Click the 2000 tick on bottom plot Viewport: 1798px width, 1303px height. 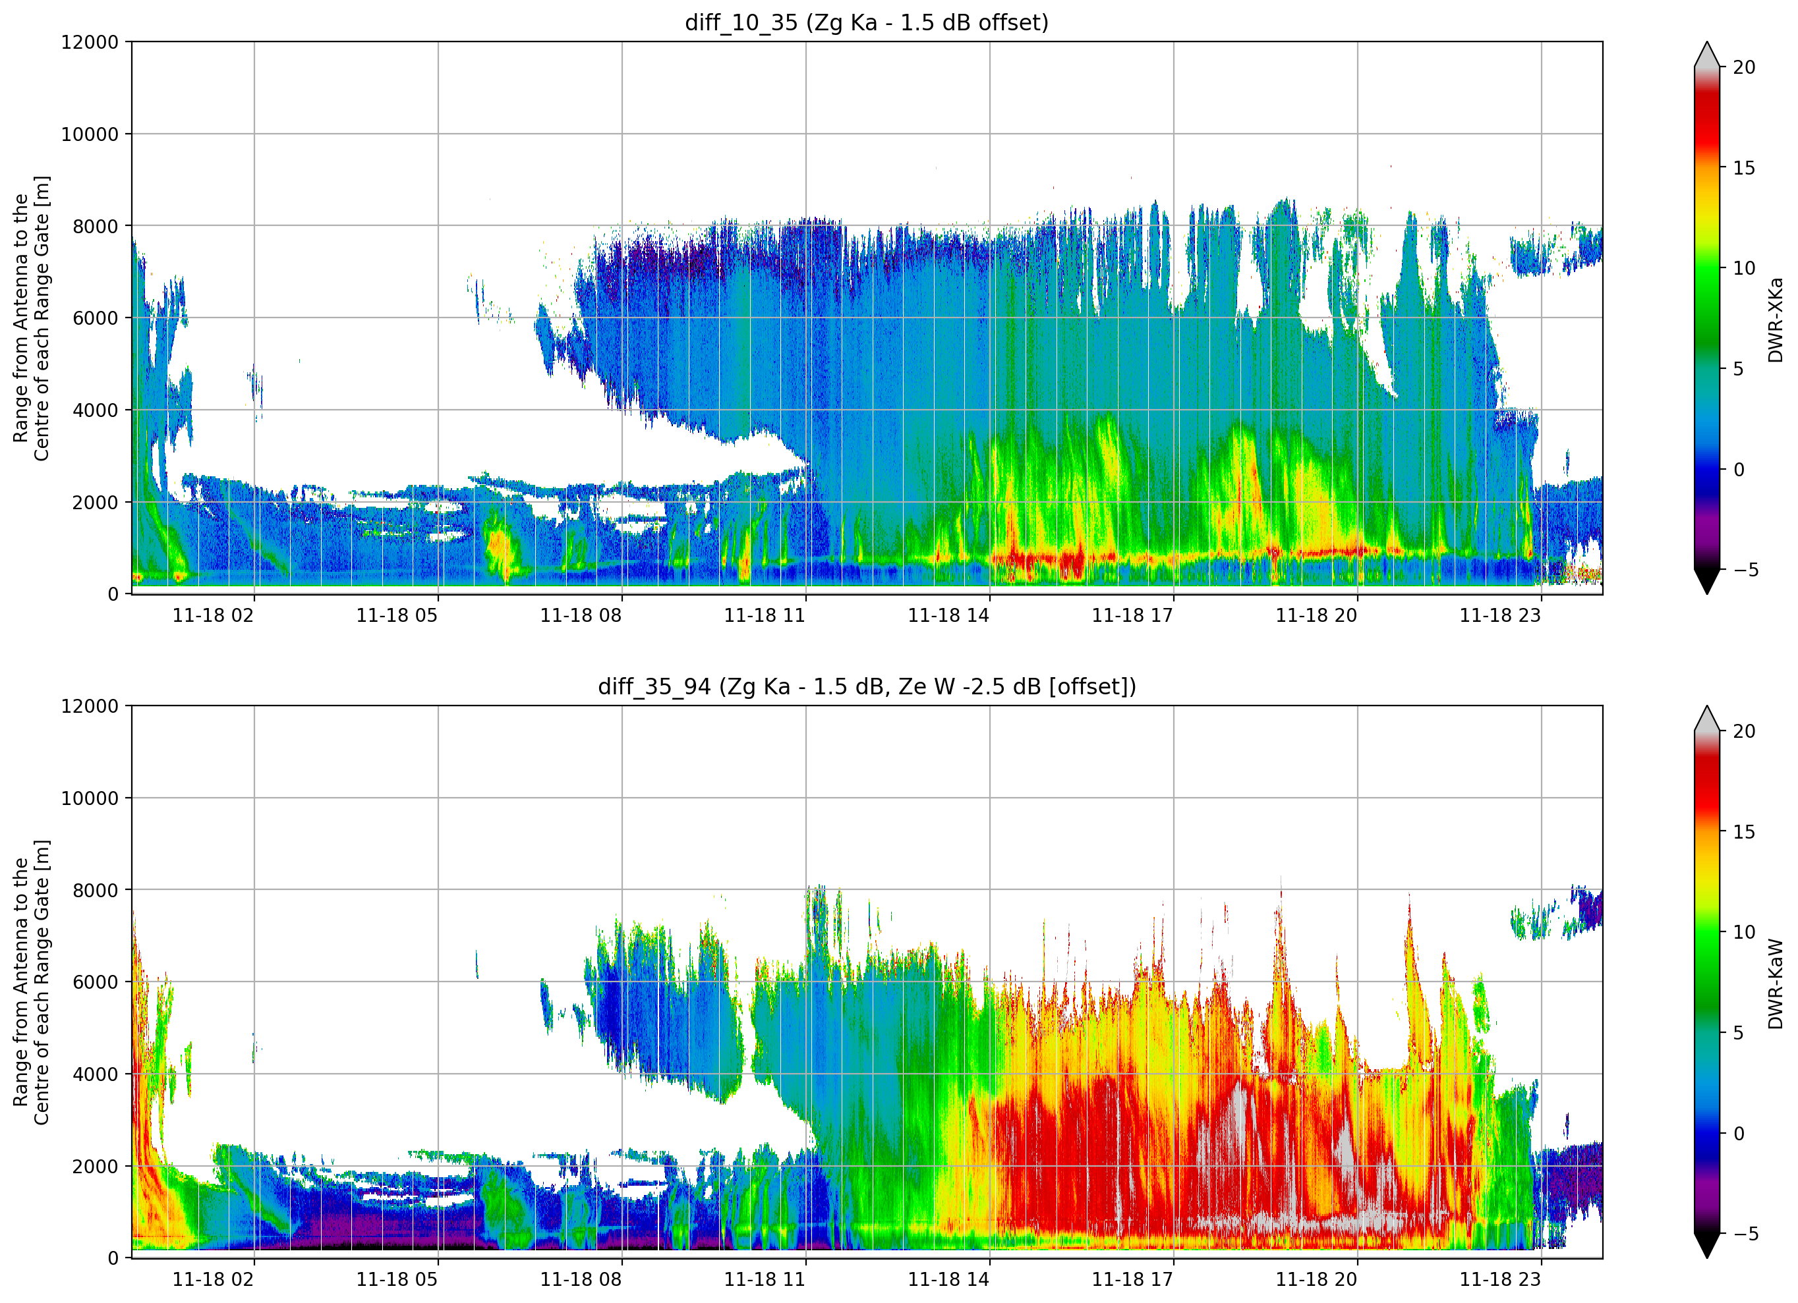pyautogui.click(x=95, y=1166)
